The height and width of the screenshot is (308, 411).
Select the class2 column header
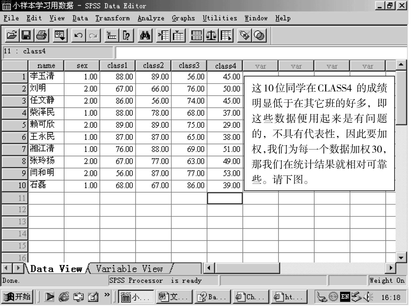[x=153, y=66]
